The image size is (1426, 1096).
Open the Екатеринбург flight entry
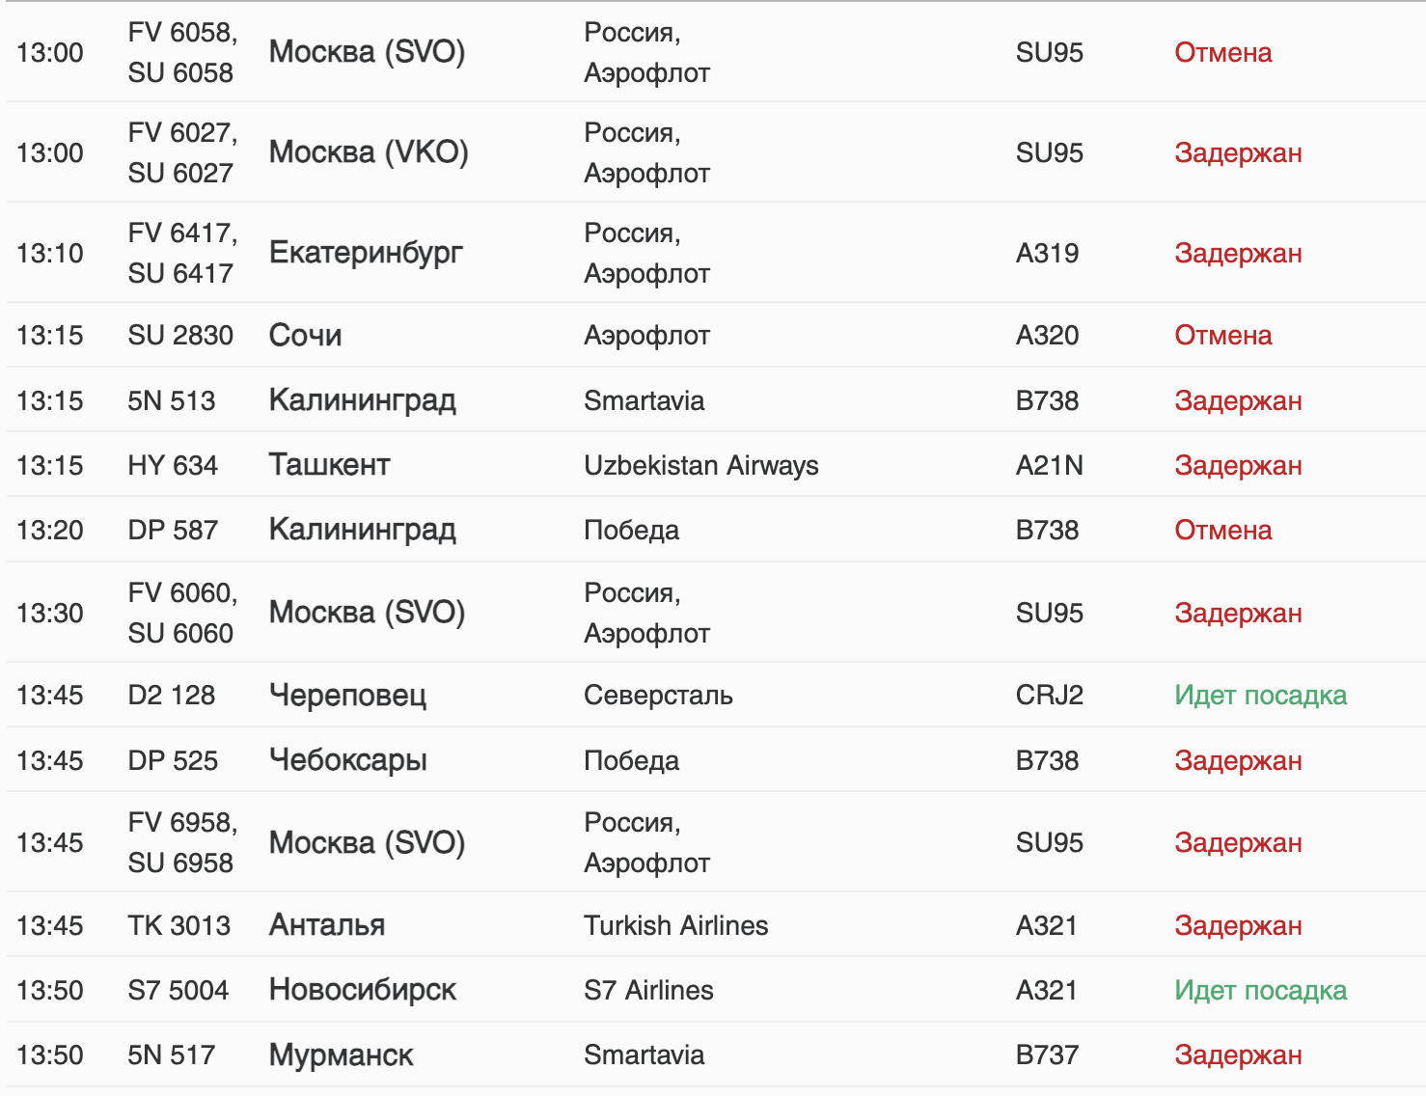click(716, 253)
